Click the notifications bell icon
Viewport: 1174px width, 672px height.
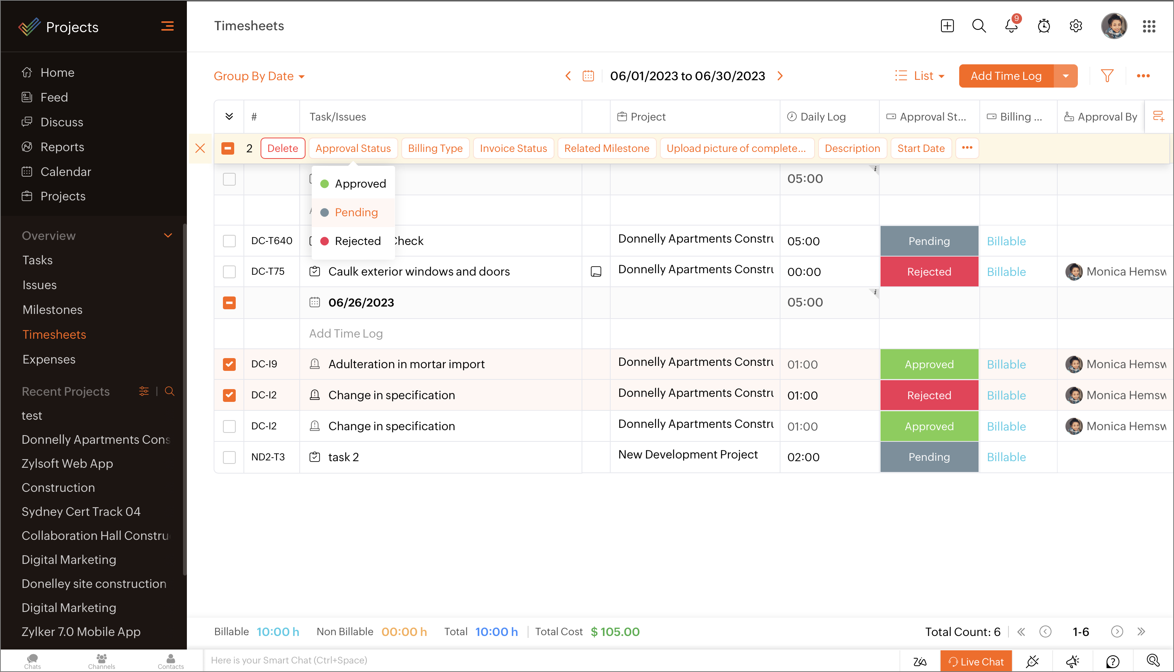point(1010,26)
